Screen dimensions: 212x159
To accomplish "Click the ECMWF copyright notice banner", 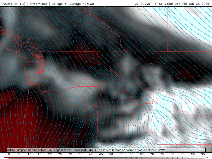I will click(106, 150).
